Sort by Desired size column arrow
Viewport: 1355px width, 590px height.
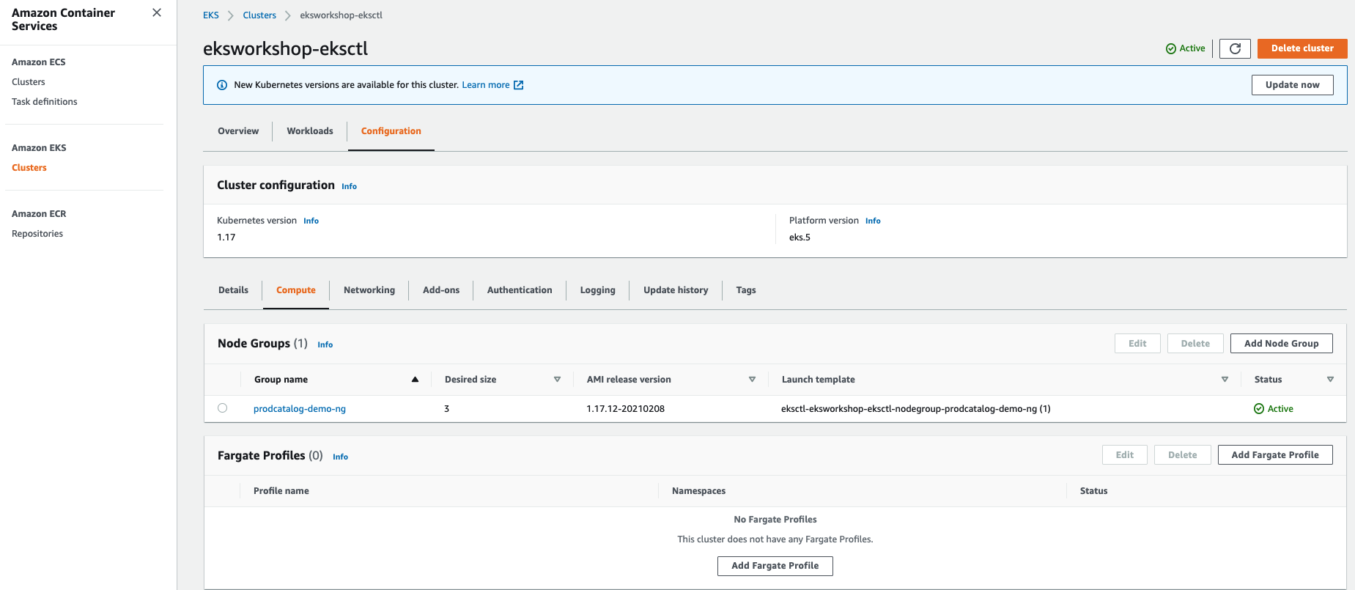557,380
